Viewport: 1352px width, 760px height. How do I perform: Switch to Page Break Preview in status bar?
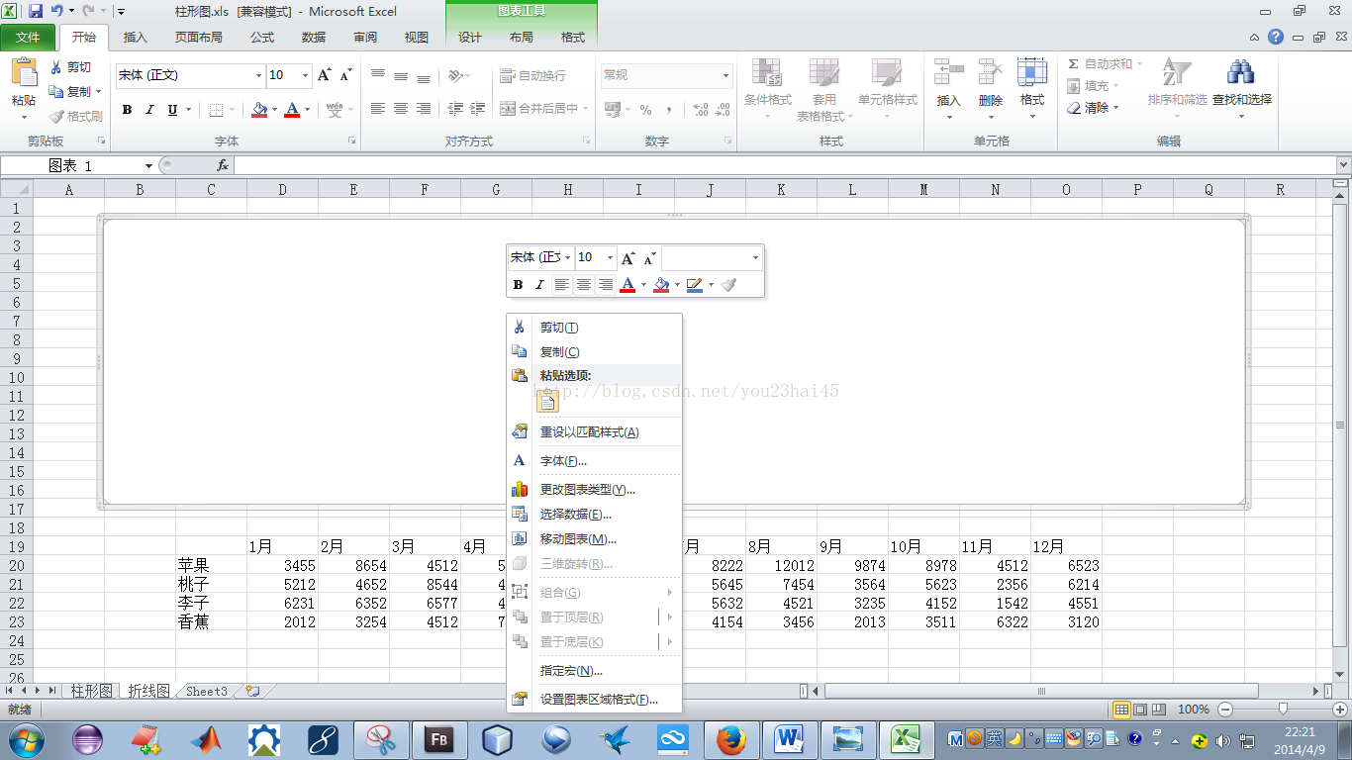point(1159,710)
